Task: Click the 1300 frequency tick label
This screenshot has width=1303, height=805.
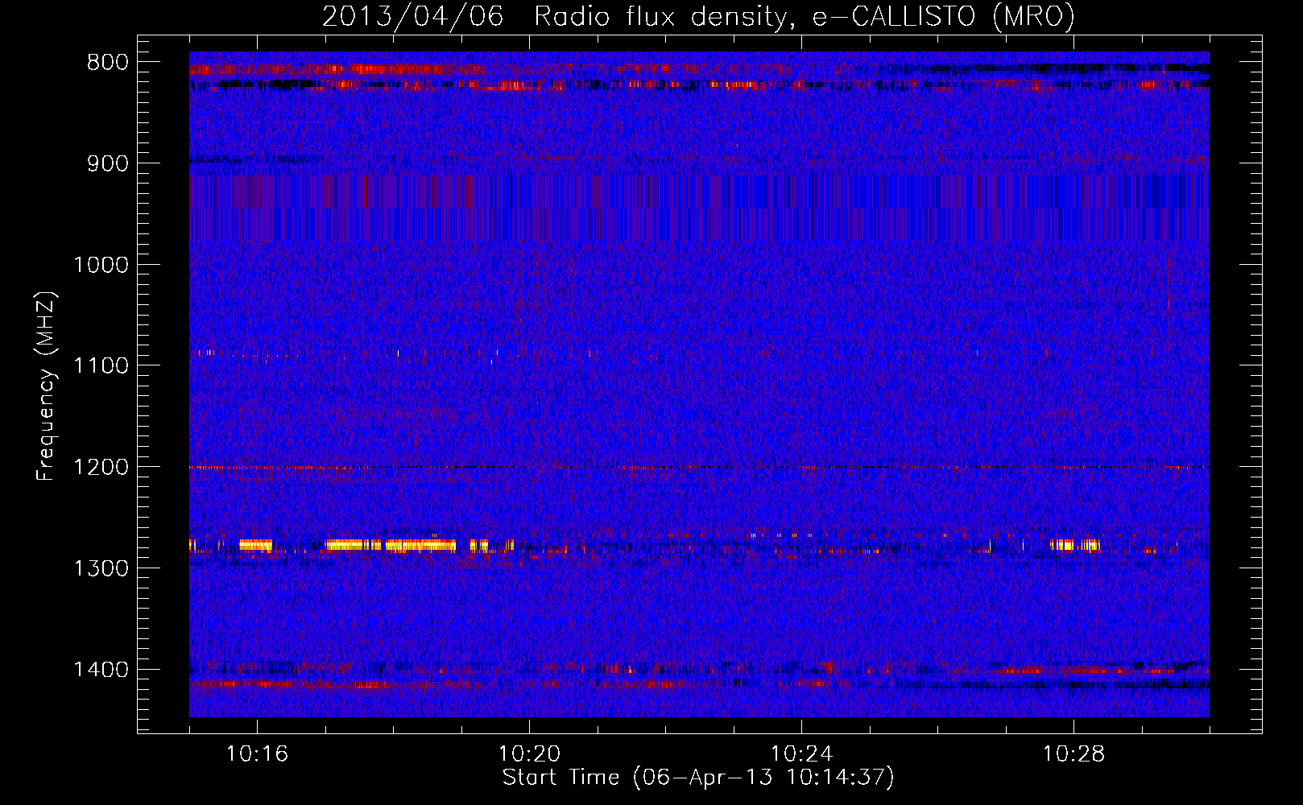Action: pyautogui.click(x=101, y=568)
